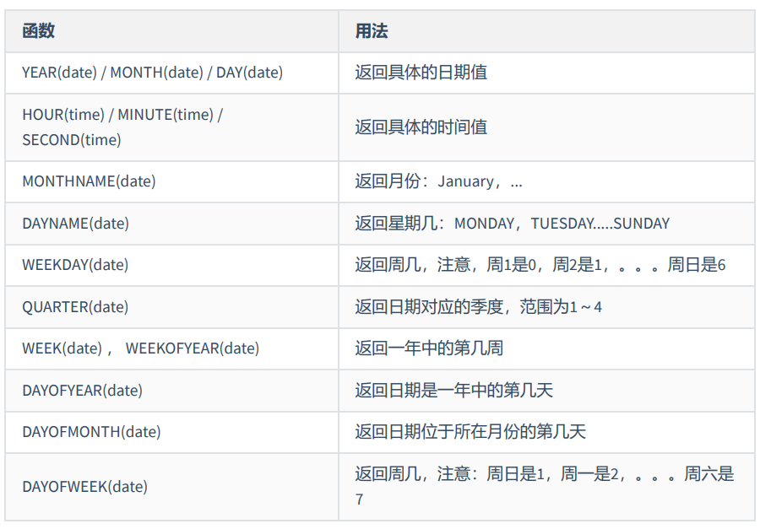Click the 返回一年中的第几周 description
The height and width of the screenshot is (529, 760).
point(429,348)
